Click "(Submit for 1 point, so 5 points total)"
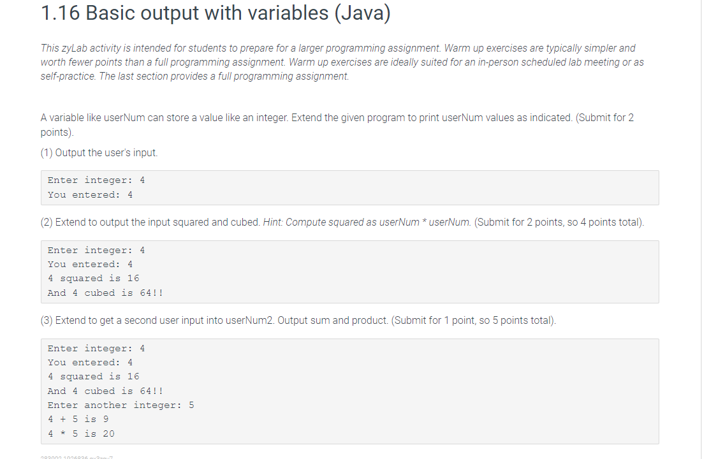Screen dimensions: 702x459 pos(474,321)
